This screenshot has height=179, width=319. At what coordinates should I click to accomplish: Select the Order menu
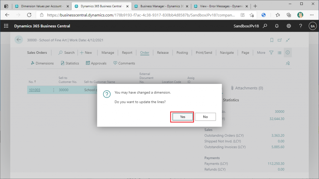click(145, 53)
